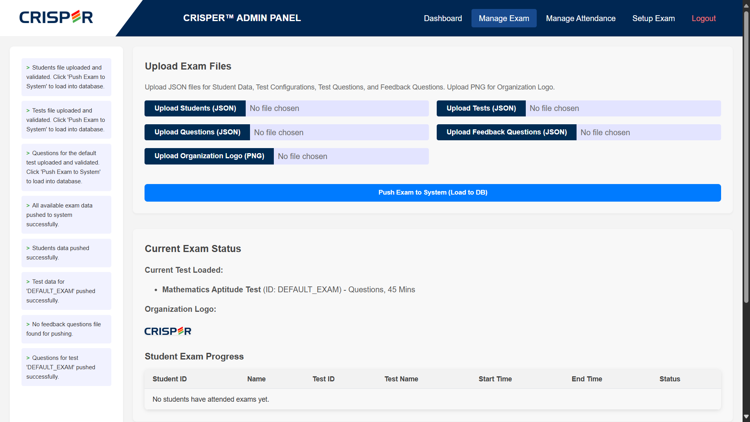Viewport: 750px width, 422px height.
Task: Click the Start Time column header
Action: click(x=495, y=379)
